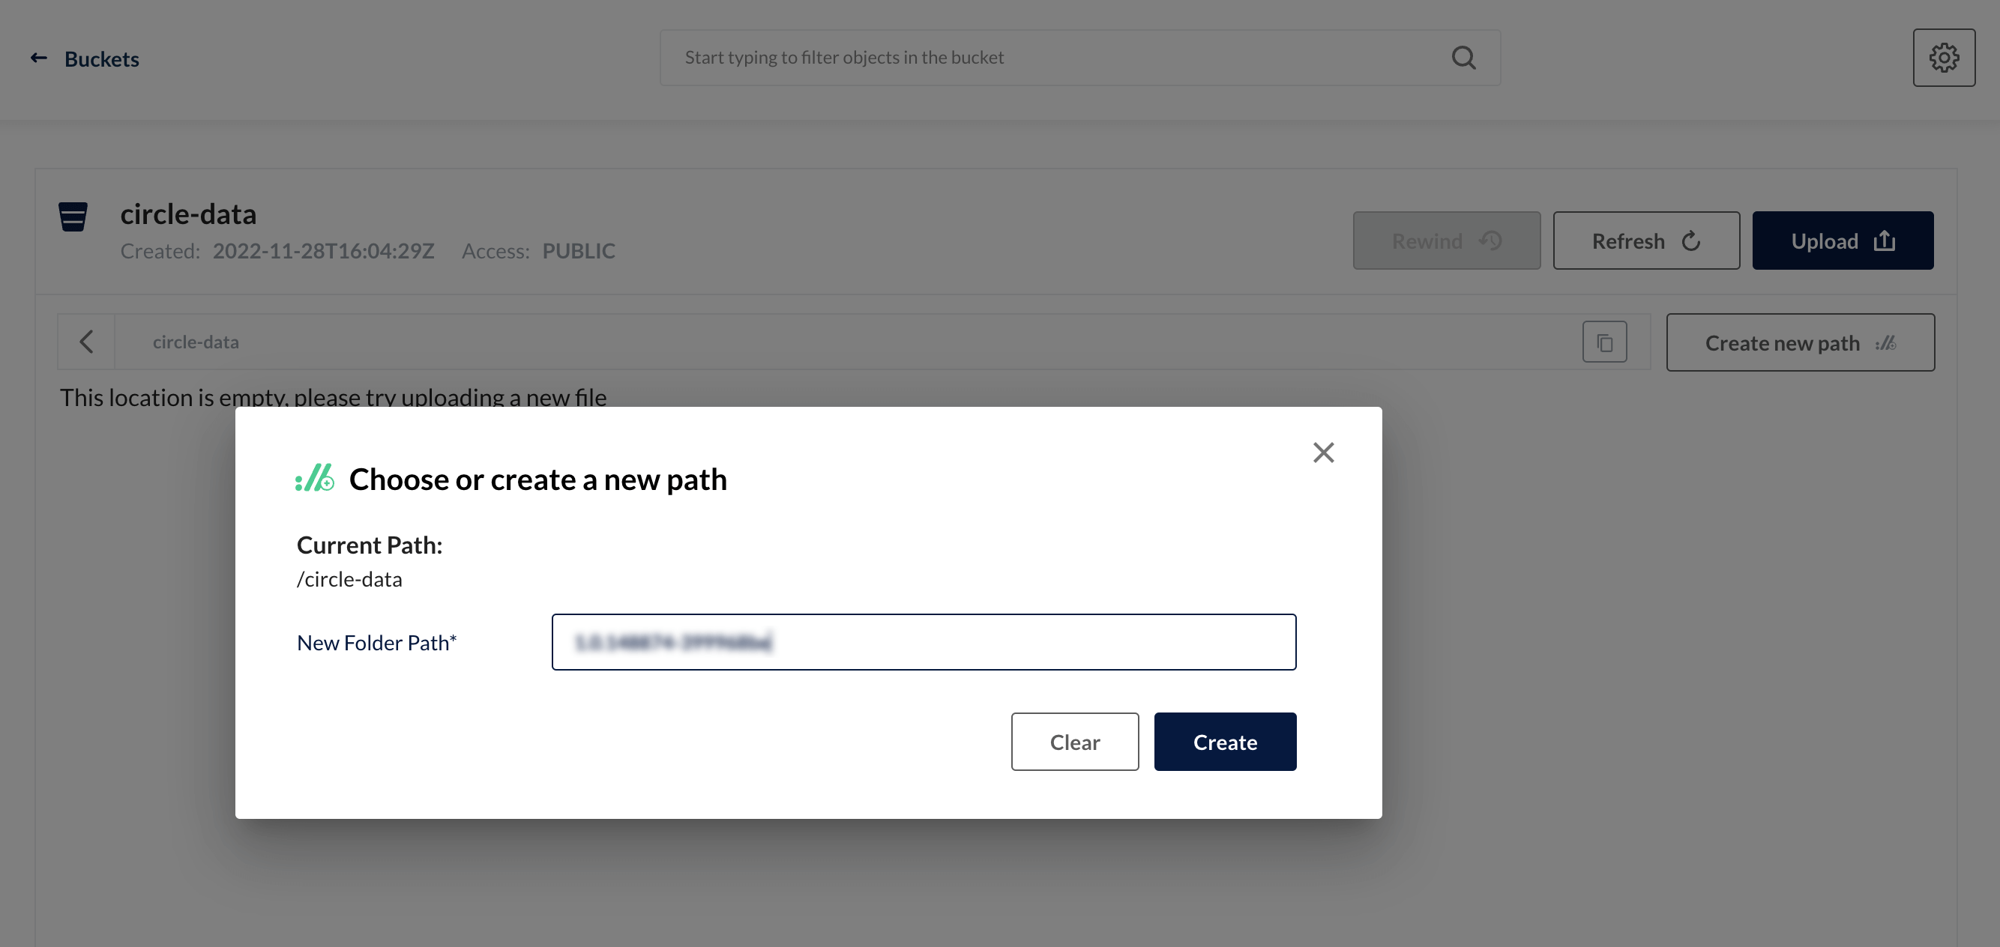Click the back arrow icon in breadcrumb
The width and height of the screenshot is (2000, 947).
tap(85, 342)
